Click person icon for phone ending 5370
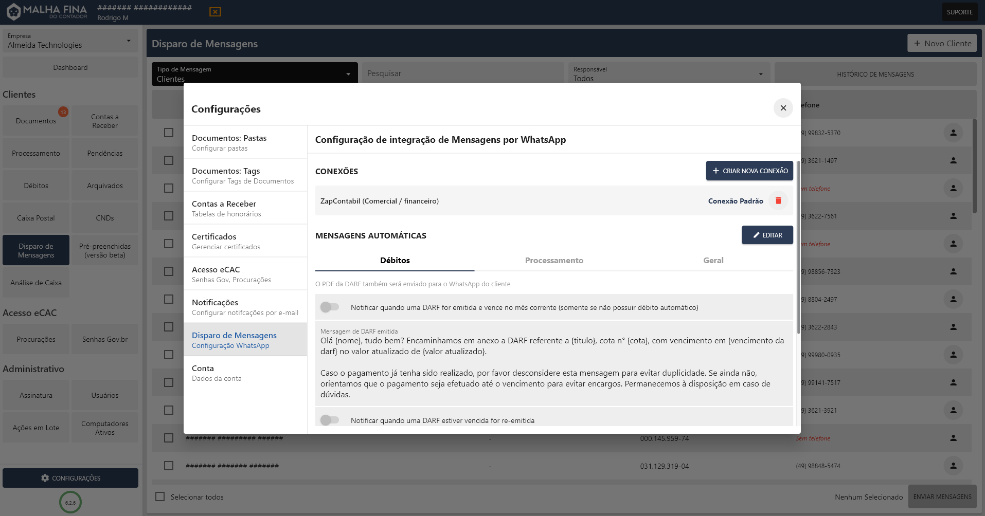The height and width of the screenshot is (516, 985). pos(953,133)
